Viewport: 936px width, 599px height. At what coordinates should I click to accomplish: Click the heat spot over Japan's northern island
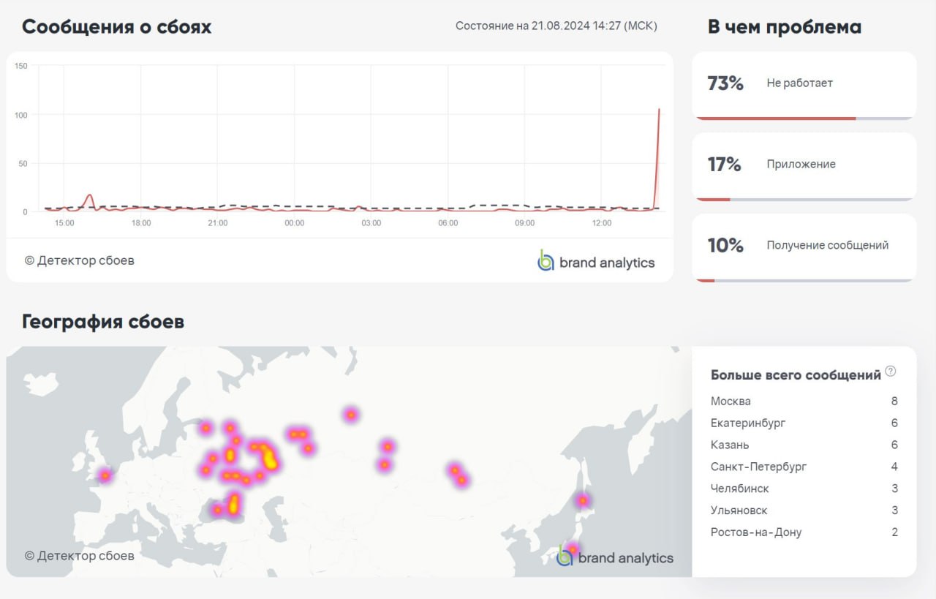(x=583, y=500)
